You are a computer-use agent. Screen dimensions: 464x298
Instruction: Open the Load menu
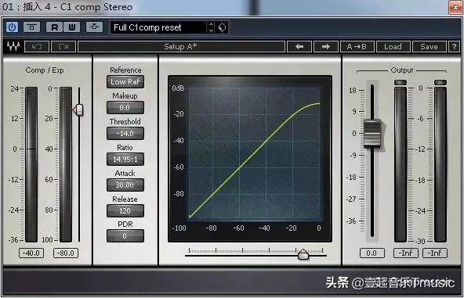[393, 47]
